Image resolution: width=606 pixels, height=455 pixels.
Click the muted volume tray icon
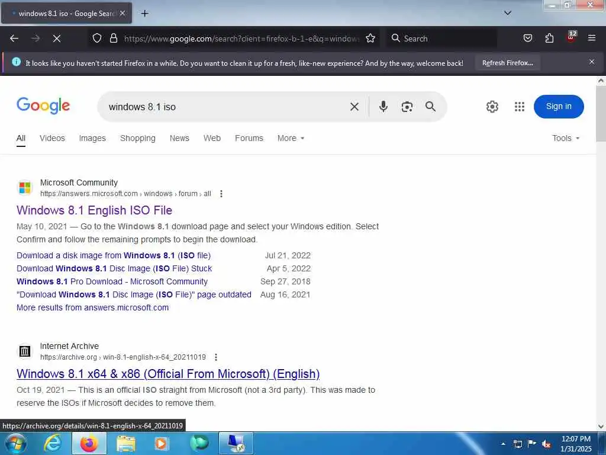tap(546, 444)
